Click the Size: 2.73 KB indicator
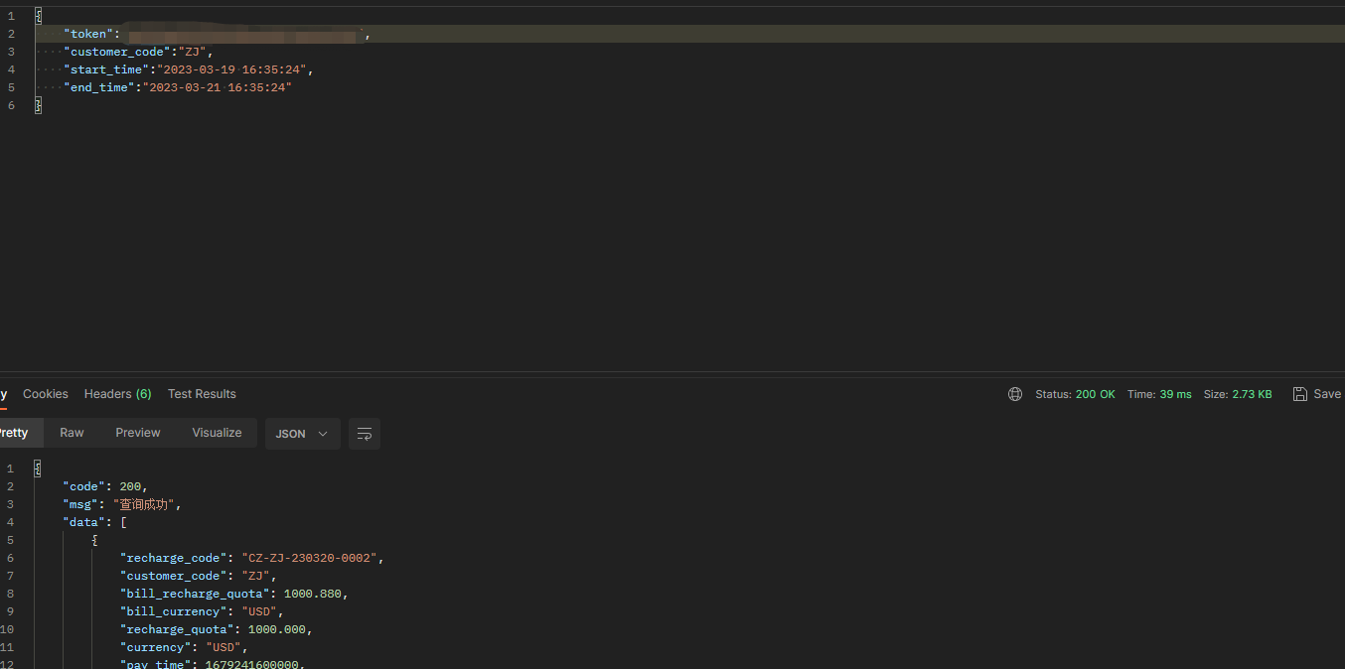Viewport: 1345px width, 669px height. click(1238, 394)
